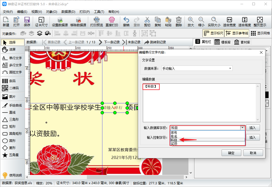Click 插入 next to database field
This screenshot has width=272, height=187.
[253, 128]
